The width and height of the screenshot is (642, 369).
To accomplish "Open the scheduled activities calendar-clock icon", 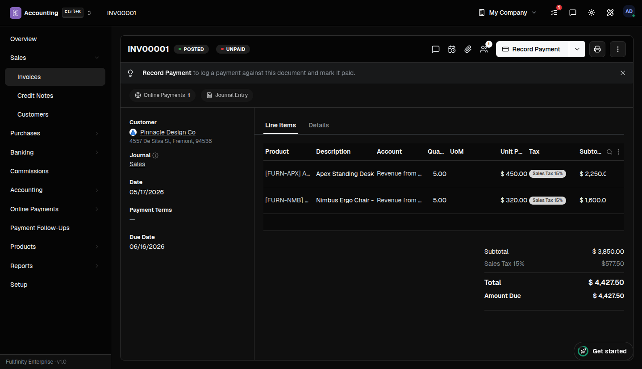I will [x=452, y=49].
